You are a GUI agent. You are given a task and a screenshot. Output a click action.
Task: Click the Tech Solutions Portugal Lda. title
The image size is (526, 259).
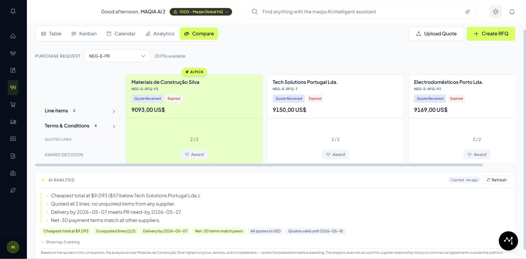[305, 82]
